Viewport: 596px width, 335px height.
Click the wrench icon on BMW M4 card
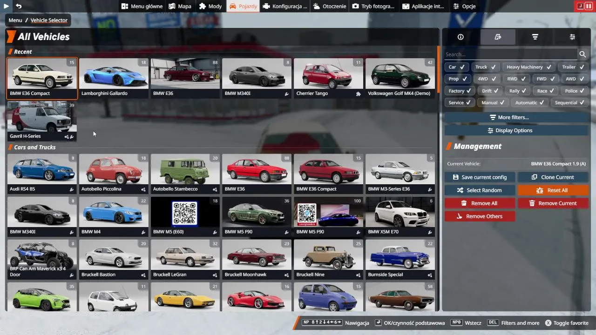pyautogui.click(x=143, y=232)
